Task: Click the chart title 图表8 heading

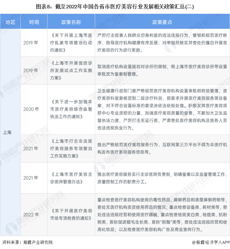Action: point(115,6)
